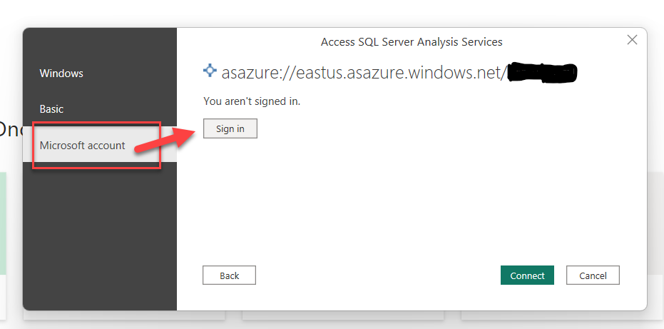Click the Analysis Services cube icon beside the URL
Viewport: 664px width, 329px height.
point(210,71)
